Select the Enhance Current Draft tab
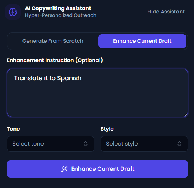 point(142,41)
